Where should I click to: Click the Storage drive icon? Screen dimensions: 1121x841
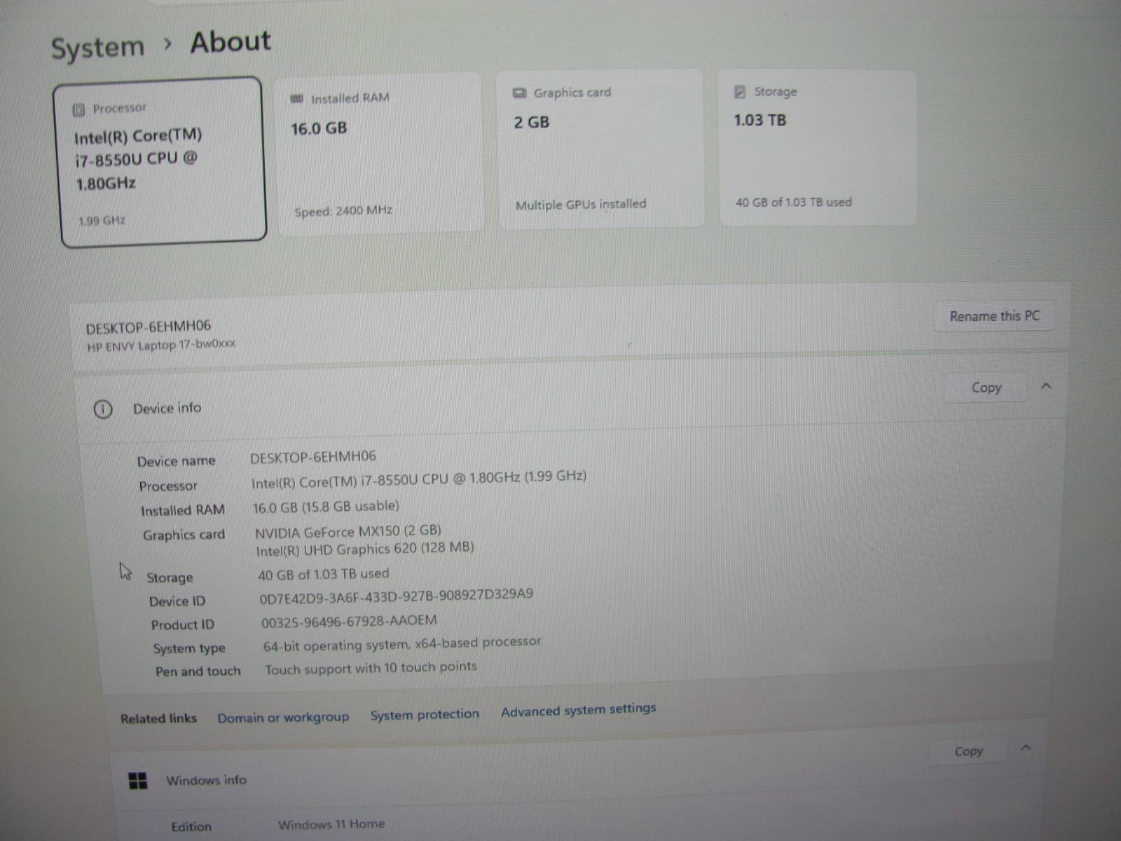coord(739,92)
